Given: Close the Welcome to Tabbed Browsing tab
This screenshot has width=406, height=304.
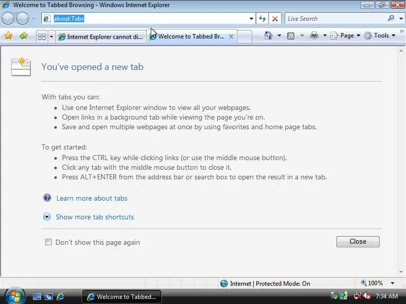Looking at the screenshot, I should pyautogui.click(x=231, y=36).
